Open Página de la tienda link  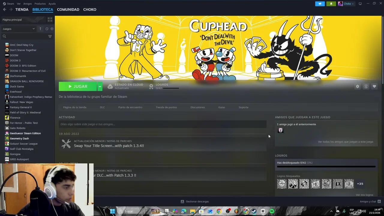pyautogui.click(x=75, y=107)
